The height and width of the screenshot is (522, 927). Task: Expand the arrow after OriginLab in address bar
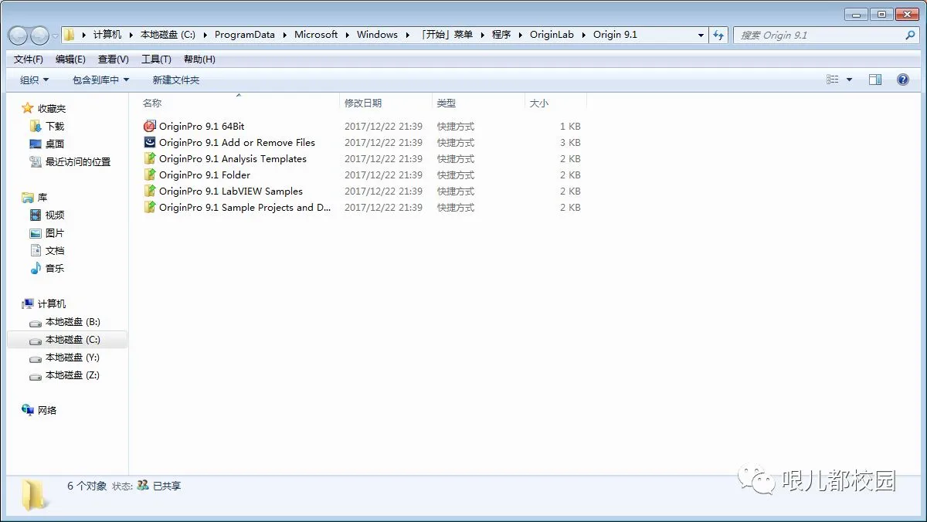[x=583, y=35]
